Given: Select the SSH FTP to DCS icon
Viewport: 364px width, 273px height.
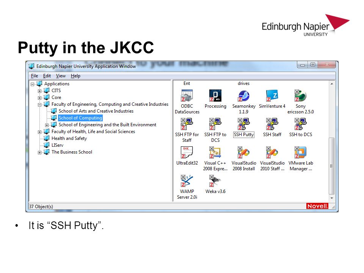Looking at the screenshot, I should tap(215, 124).
